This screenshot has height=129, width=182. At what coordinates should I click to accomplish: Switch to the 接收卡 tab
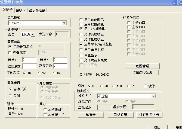(21, 10)
